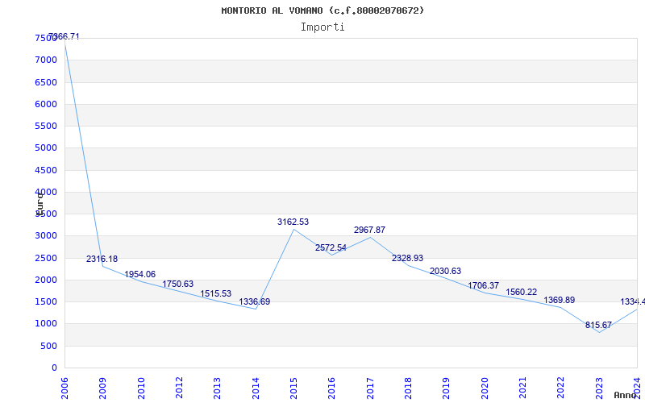Screen dimensions: 645x403
Task: Click y-axis tick 1000
Action: (46, 324)
